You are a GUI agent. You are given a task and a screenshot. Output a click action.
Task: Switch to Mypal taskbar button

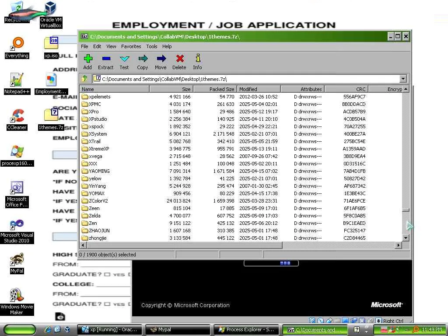coord(178,329)
